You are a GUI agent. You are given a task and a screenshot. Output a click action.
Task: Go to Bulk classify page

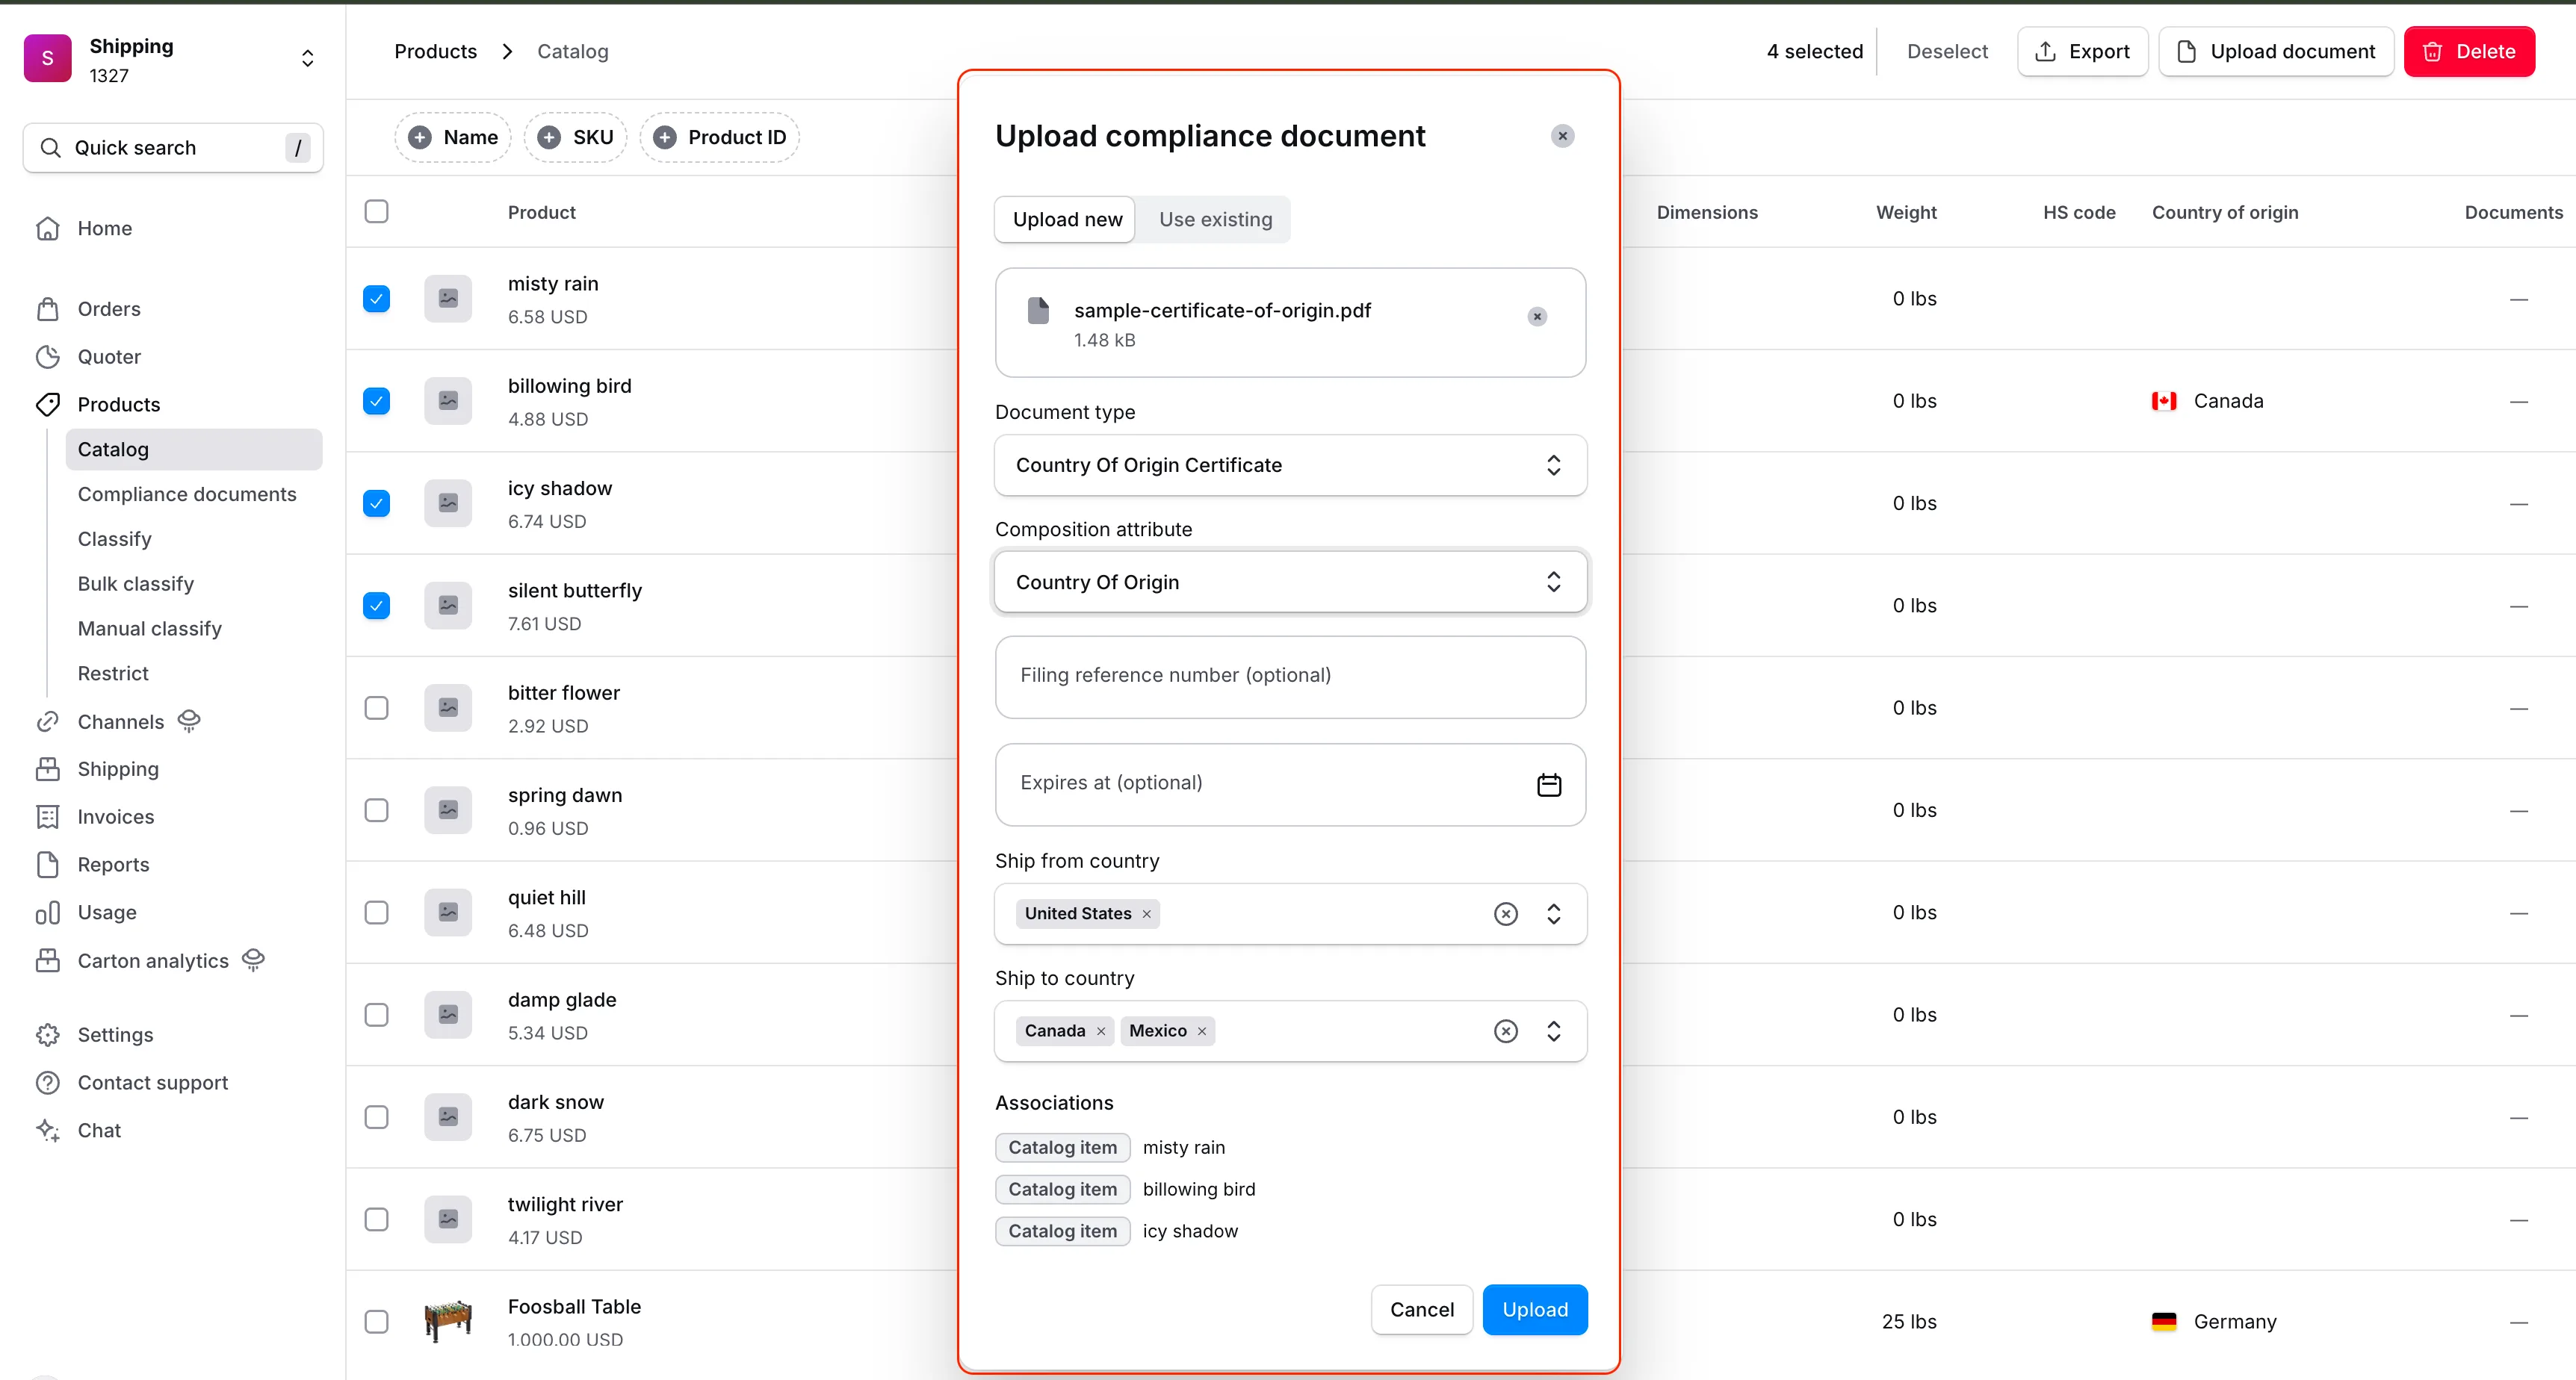click(136, 583)
